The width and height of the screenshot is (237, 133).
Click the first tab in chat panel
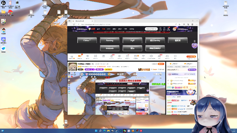pyautogui.click(x=170, y=67)
